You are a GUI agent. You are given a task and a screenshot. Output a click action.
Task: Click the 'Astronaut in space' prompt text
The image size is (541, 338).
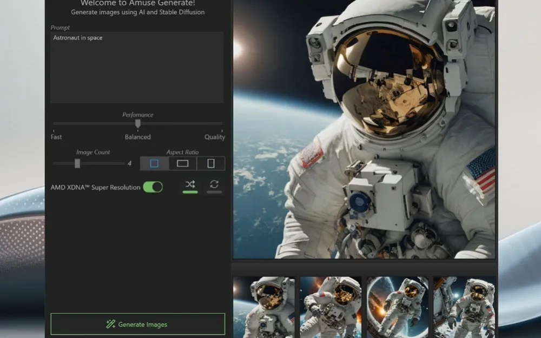pyautogui.click(x=77, y=38)
